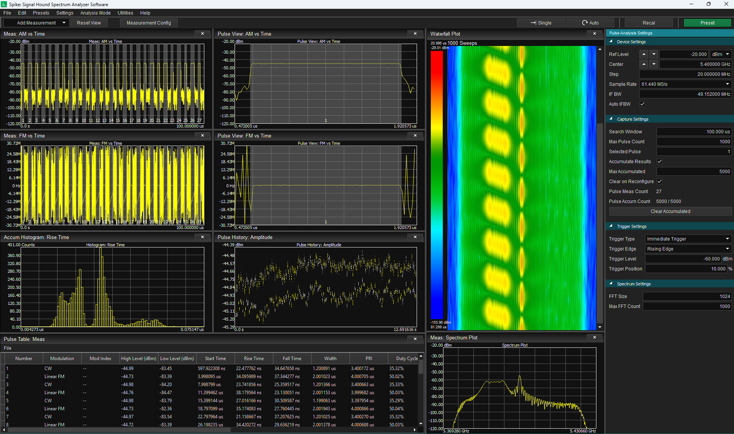Toggle the Auto IFBW checkbox
The width and height of the screenshot is (734, 434).
tap(642, 104)
